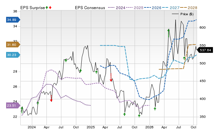
Task: Click the 36 label on the left axis
Action: [15, 11]
